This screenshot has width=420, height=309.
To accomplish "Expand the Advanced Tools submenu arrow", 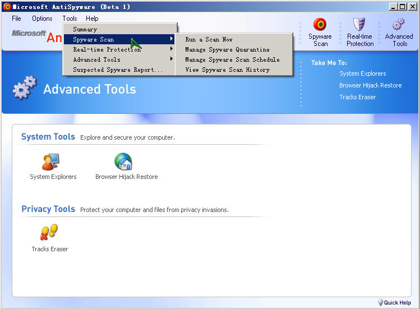I will (172, 59).
